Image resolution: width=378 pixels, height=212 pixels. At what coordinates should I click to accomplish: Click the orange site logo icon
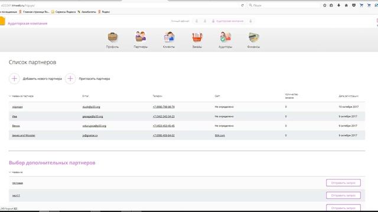(2, 21)
